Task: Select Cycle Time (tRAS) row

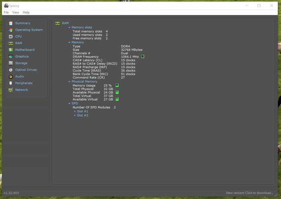Action: (104, 71)
